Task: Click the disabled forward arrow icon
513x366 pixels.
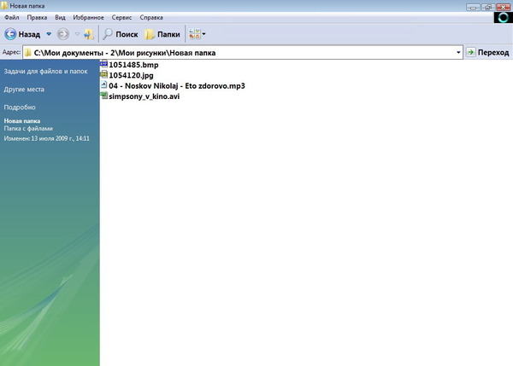Action: point(63,34)
